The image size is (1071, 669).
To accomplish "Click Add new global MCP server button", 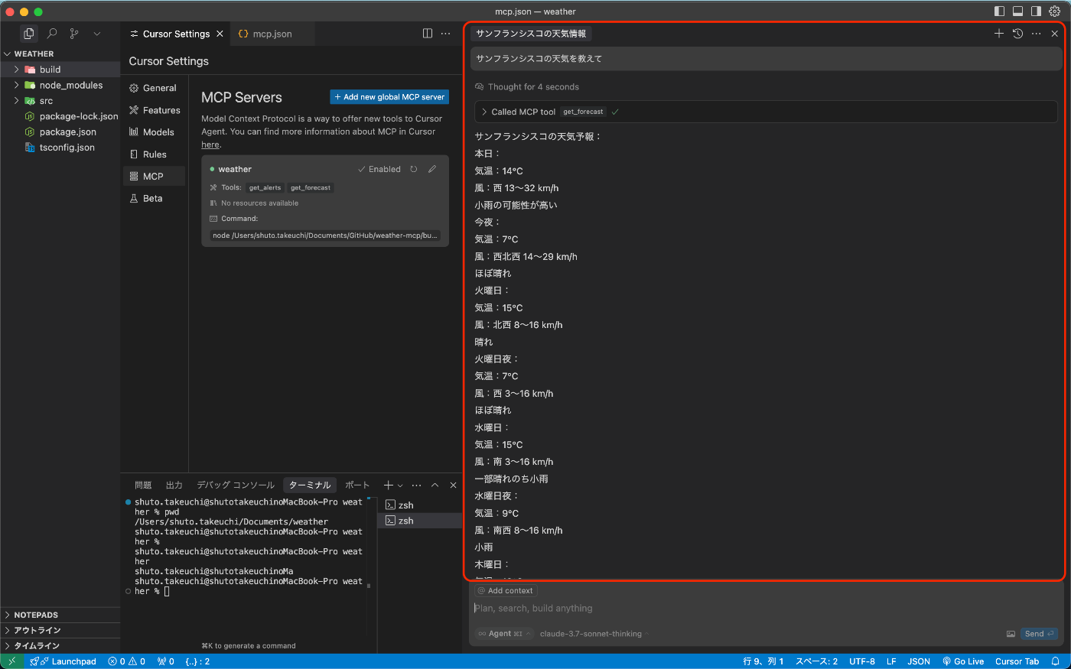I will pos(389,97).
